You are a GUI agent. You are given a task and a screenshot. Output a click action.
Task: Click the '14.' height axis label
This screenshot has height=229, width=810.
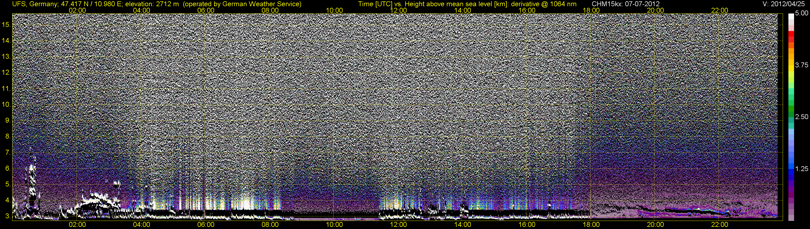[x=6, y=40]
